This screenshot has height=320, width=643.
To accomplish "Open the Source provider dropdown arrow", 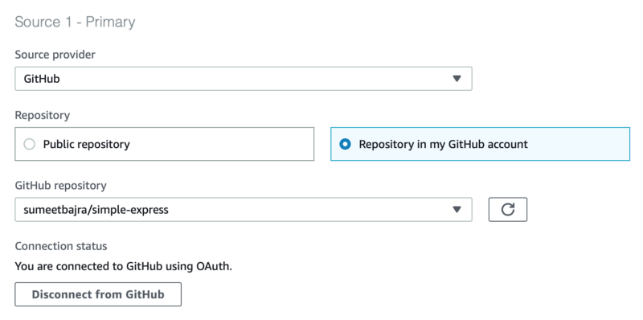I will point(457,79).
